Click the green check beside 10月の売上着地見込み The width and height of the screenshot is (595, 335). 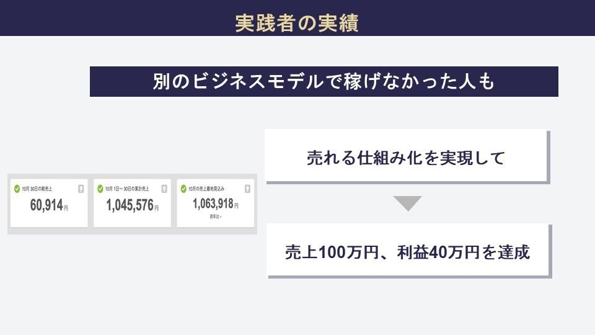pos(183,189)
